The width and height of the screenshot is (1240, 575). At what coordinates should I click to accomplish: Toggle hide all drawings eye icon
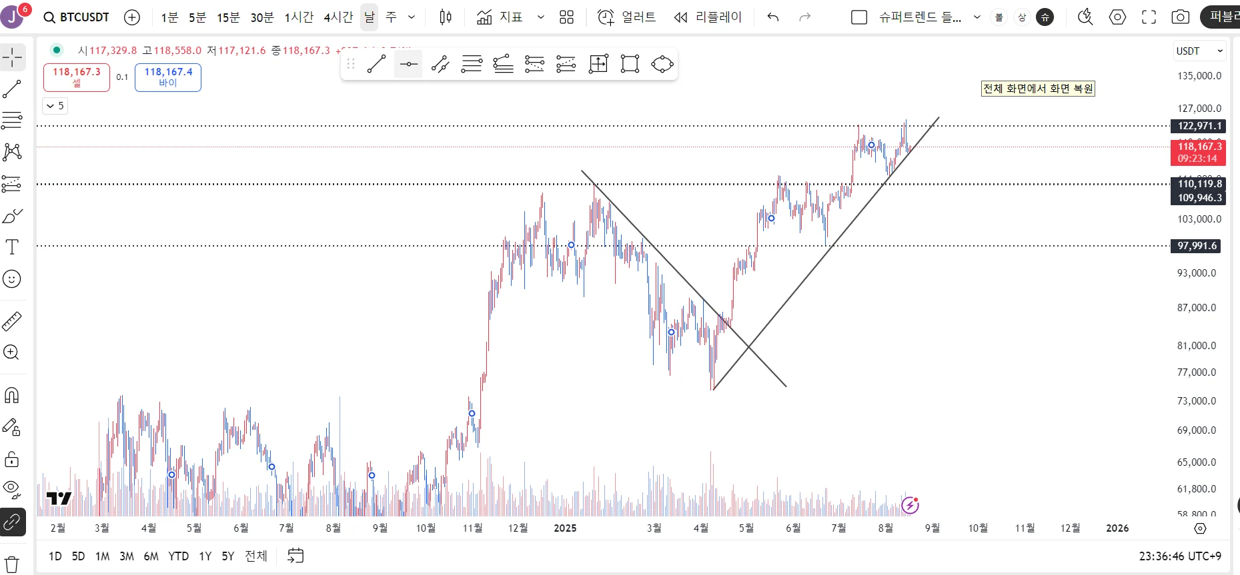coord(12,490)
